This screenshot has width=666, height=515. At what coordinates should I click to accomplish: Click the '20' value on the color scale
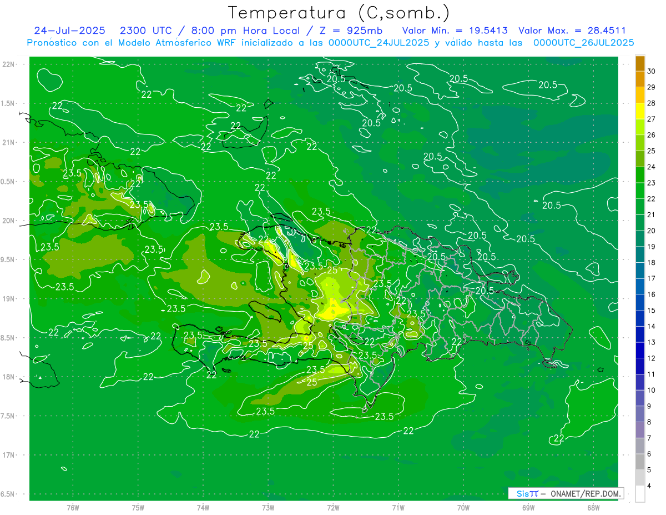pyautogui.click(x=652, y=231)
